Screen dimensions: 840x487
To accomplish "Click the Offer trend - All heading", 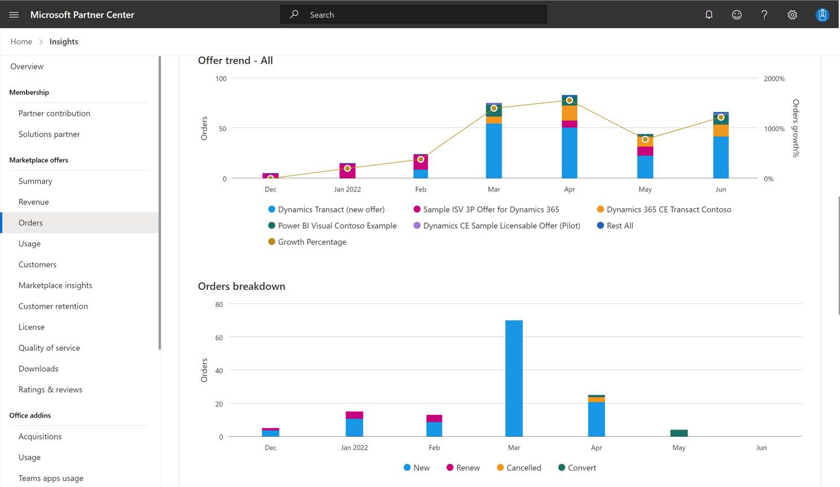I will (x=235, y=60).
